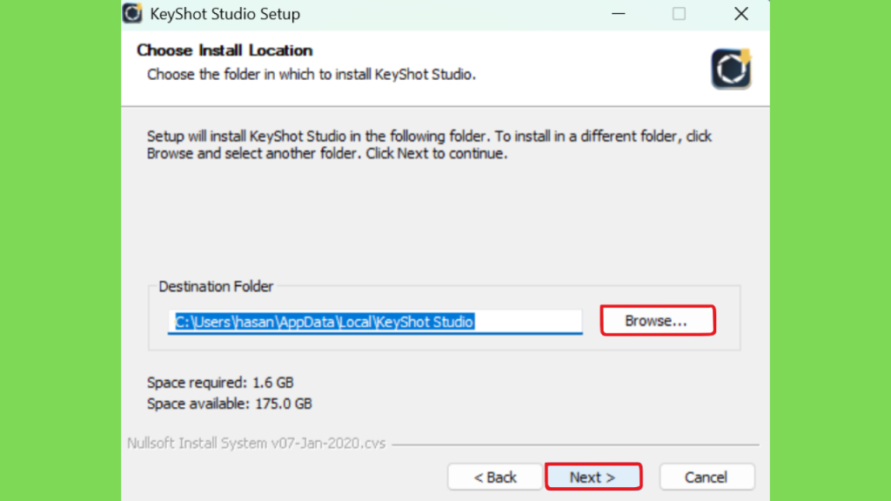Proceed with the Next > button
This screenshot has height=501, width=891.
click(x=593, y=477)
